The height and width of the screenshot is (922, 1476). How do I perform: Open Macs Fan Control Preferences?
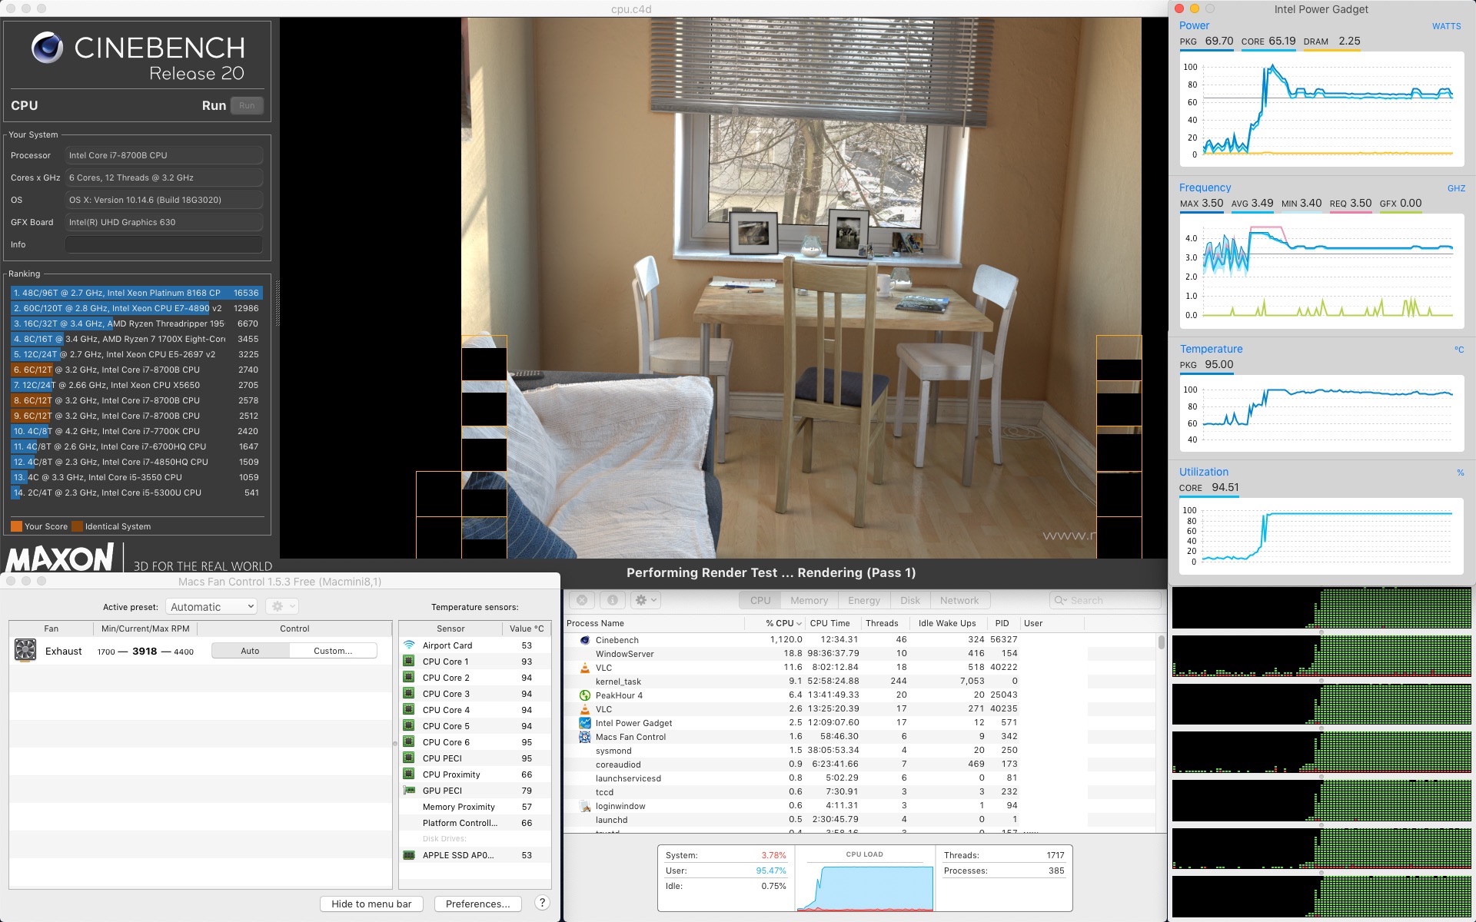pyautogui.click(x=477, y=904)
